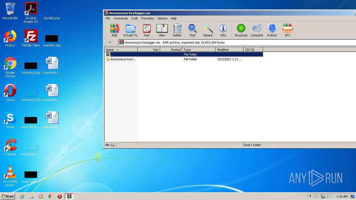Select the Skype desktop icon
Viewport: 356px width, 200px height.
tap(10, 120)
